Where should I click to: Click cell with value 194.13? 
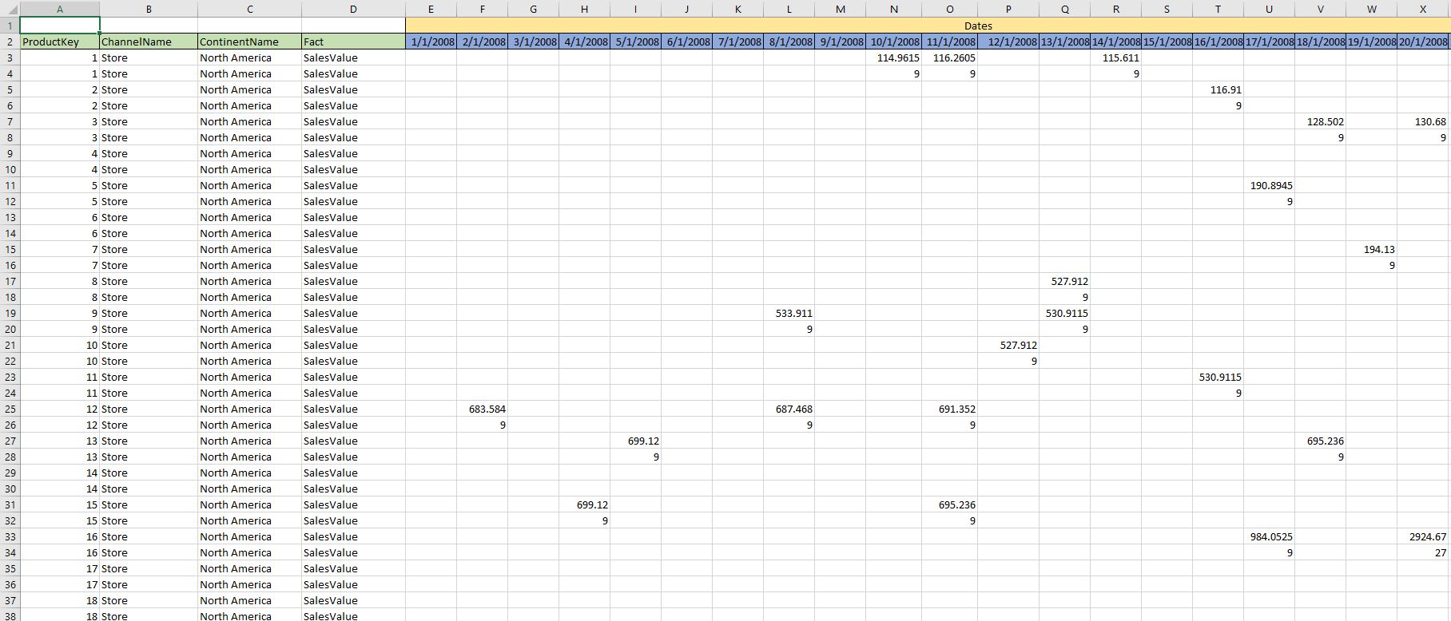1371,249
